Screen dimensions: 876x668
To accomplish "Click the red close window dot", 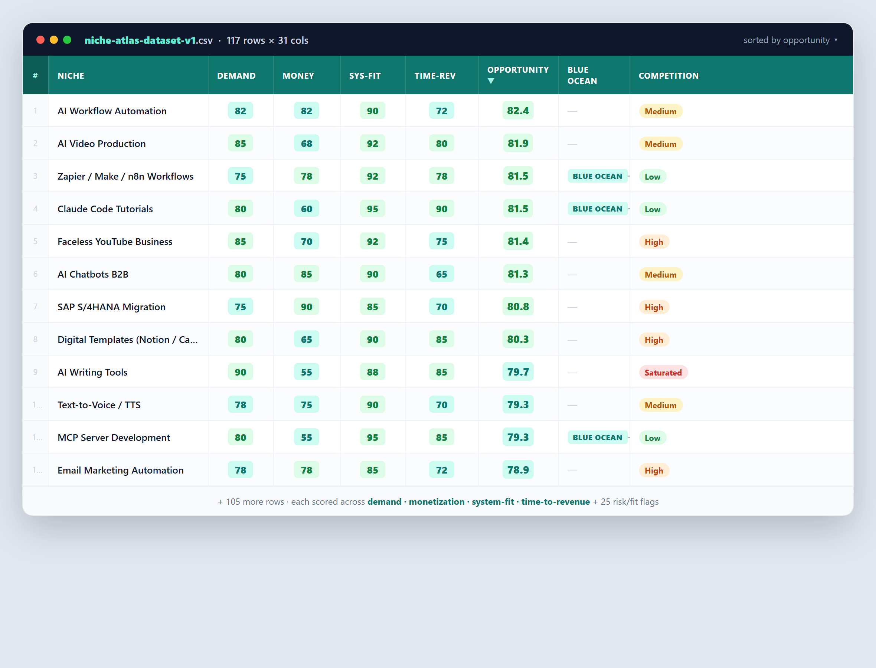I will 40,40.
